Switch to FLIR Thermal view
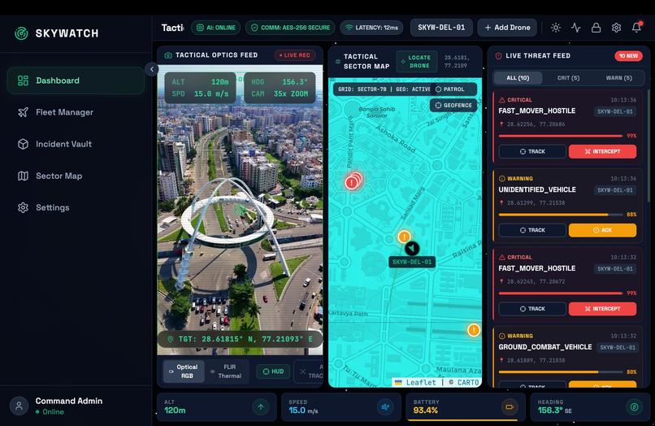Image resolution: width=655 pixels, height=426 pixels. [x=227, y=372]
